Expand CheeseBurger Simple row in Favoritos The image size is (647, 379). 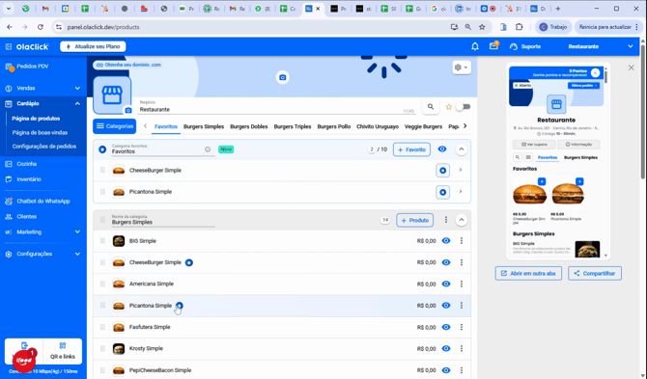[x=461, y=170]
